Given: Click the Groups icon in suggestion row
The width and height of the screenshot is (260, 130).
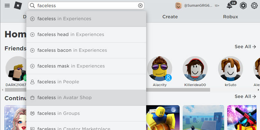Looking at the screenshot, I should pos(33,113).
